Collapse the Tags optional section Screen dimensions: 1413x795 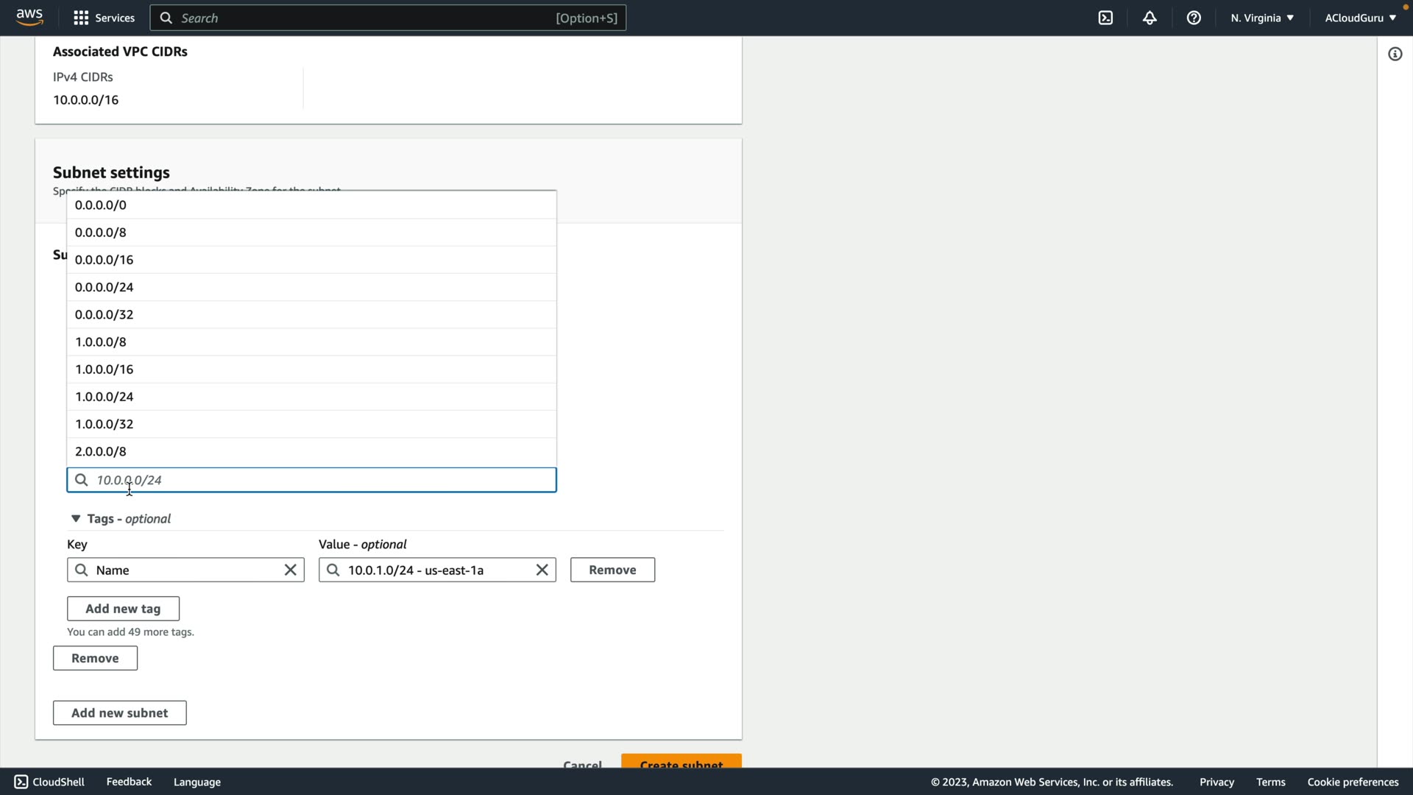pos(76,519)
